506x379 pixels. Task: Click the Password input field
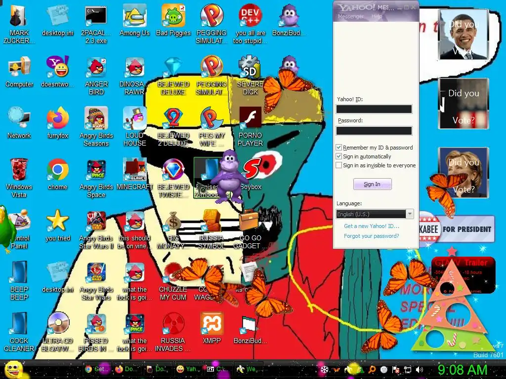pos(374,131)
